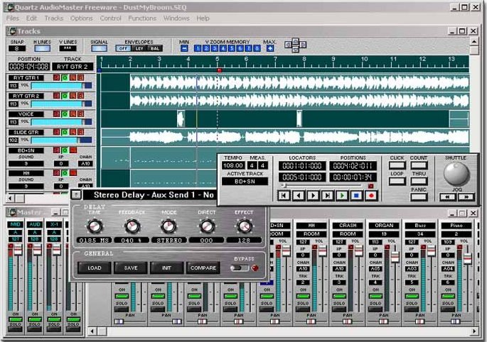Click the V Zoom plus MAX button

point(270,48)
